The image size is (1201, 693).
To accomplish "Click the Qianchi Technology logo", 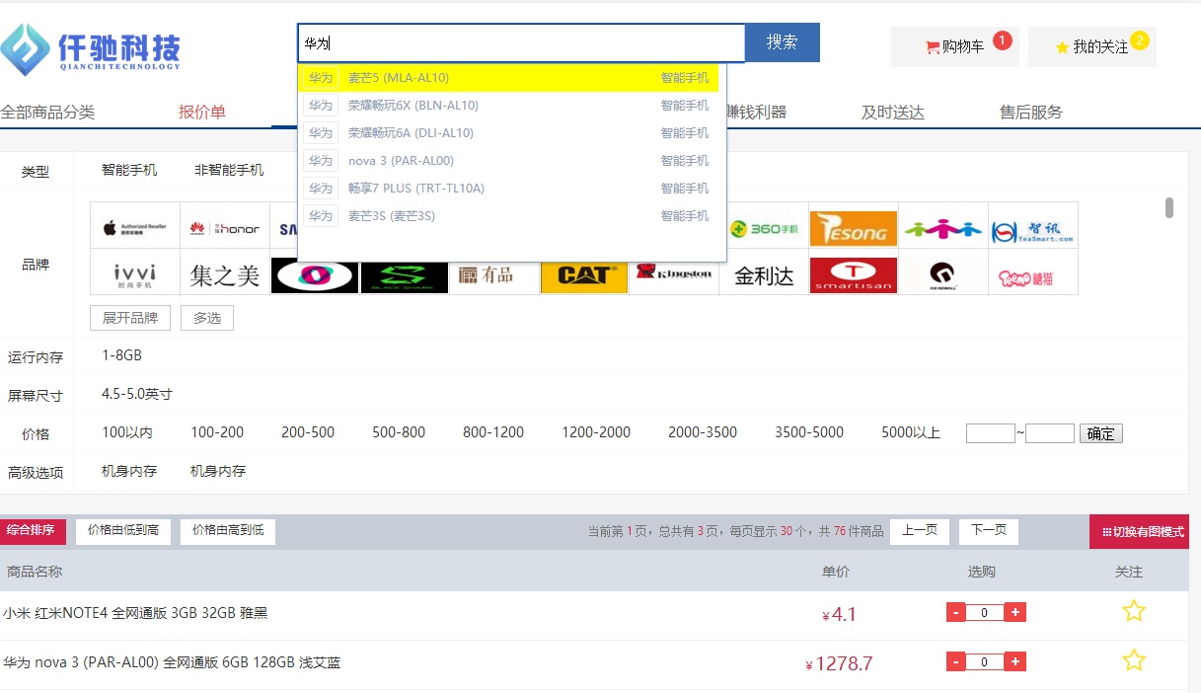I will [91, 49].
